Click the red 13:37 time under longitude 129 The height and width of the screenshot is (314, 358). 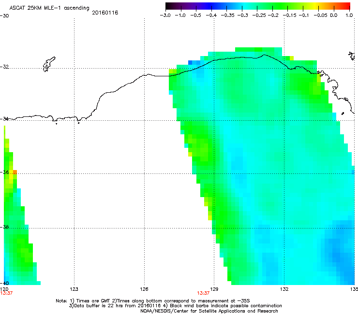tap(203, 293)
